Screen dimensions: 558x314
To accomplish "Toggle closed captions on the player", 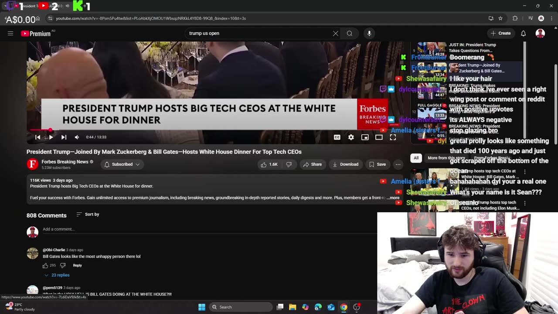I will point(337,137).
